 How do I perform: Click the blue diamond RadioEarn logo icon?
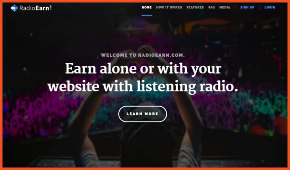point(14,8)
